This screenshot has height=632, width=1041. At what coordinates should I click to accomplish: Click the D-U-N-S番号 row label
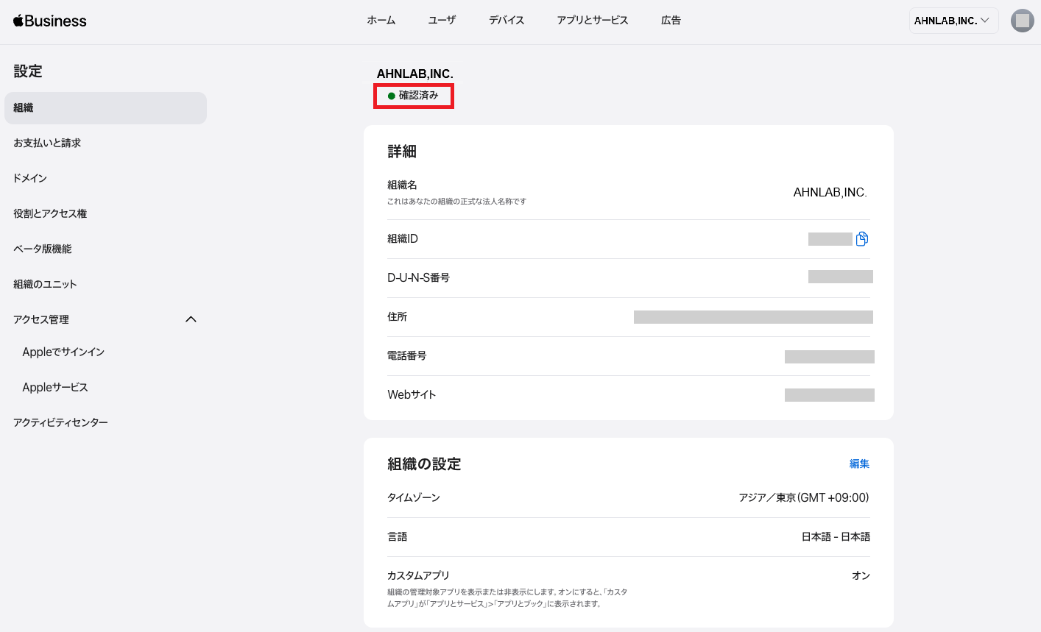click(419, 277)
